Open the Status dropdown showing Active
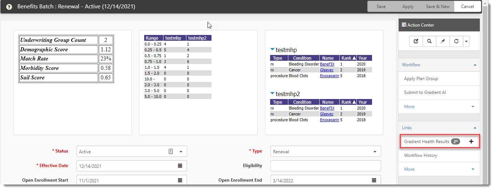This screenshot has height=190, width=494. click(181, 152)
